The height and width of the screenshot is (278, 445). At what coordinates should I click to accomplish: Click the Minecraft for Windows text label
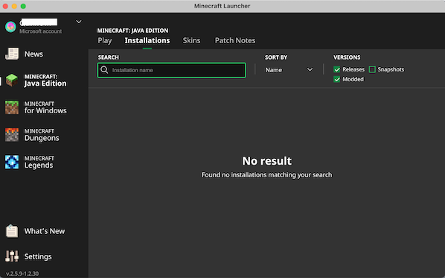pyautogui.click(x=45, y=107)
